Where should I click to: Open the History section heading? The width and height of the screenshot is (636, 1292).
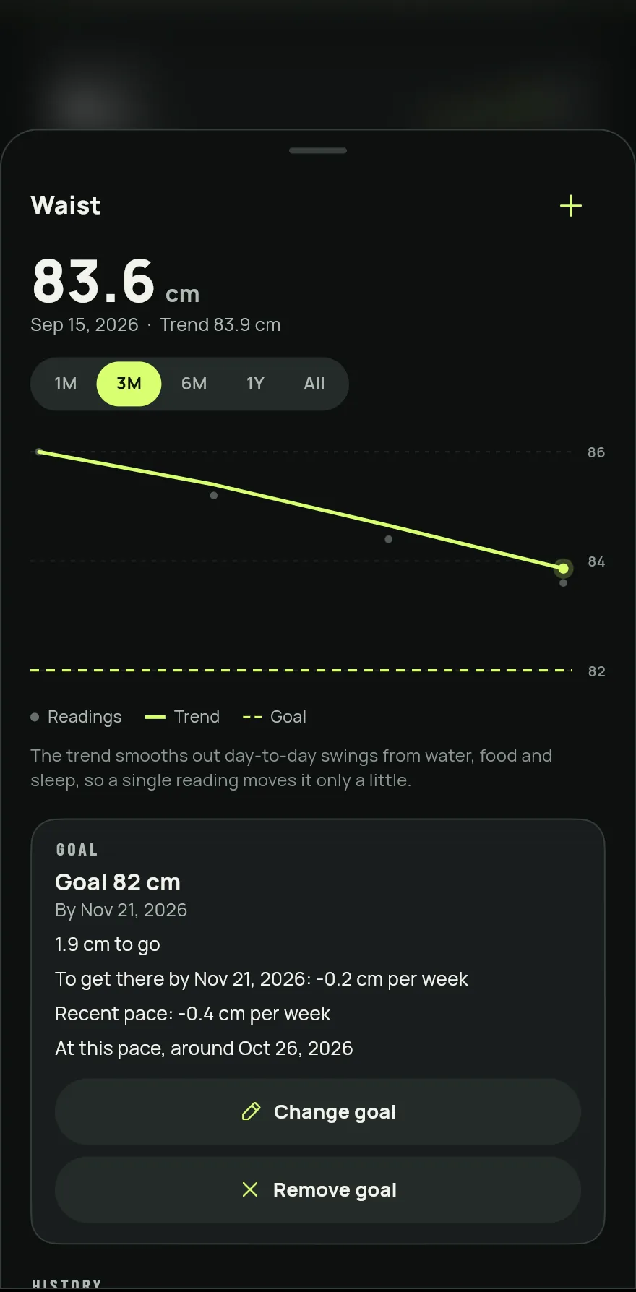tap(66, 1284)
